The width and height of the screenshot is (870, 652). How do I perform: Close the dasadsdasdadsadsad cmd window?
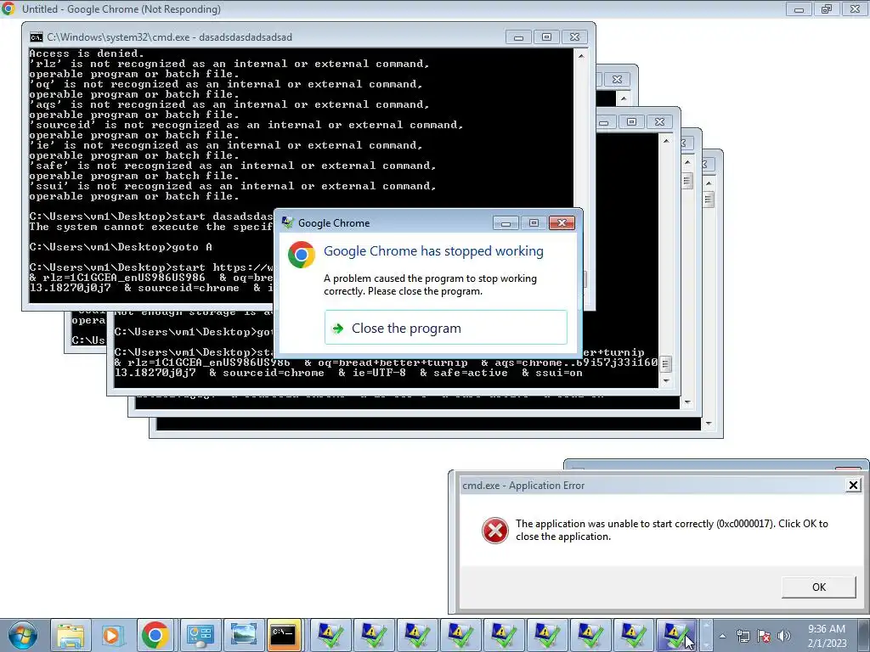tap(575, 37)
